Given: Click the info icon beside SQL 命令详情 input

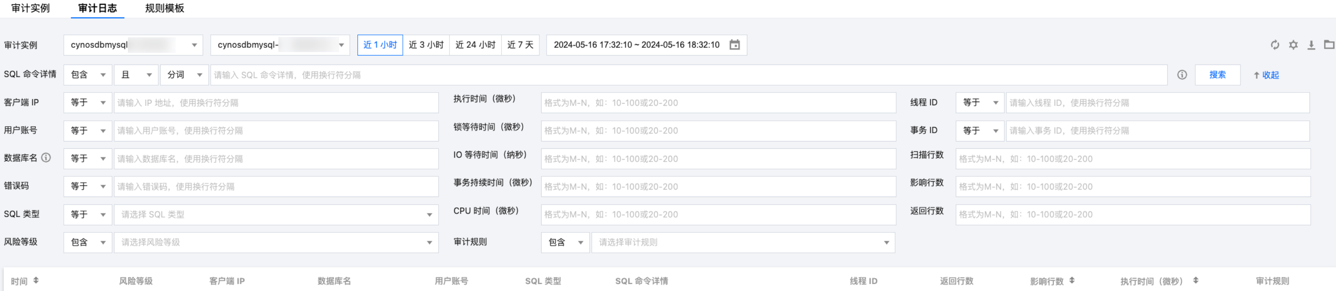Looking at the screenshot, I should pyautogui.click(x=1182, y=75).
